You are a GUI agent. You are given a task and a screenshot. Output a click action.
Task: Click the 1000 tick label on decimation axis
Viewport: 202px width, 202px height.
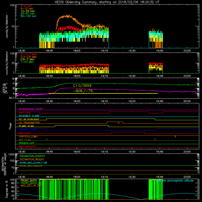(11, 154)
